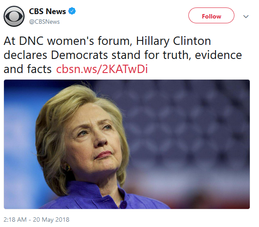Visit the @CBSNews handle page
Image resolution: width=259 pixels, height=227 pixels.
tap(44, 22)
